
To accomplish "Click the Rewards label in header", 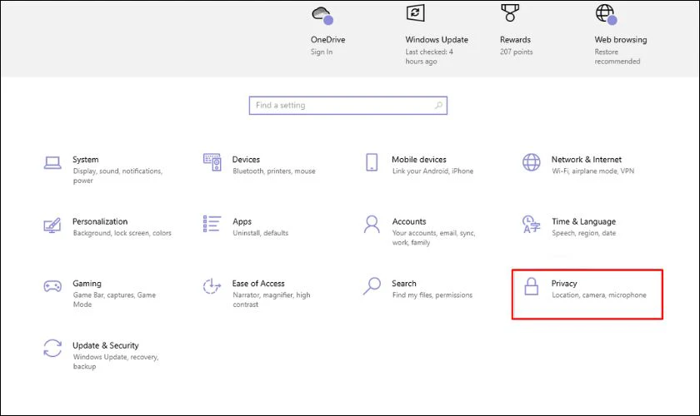I will (x=515, y=40).
